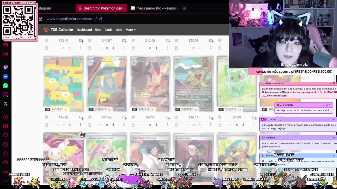Image resolution: width=337 pixels, height=189 pixels.
Task: Open Sets in the TCG Collector navbar
Action: (98, 30)
